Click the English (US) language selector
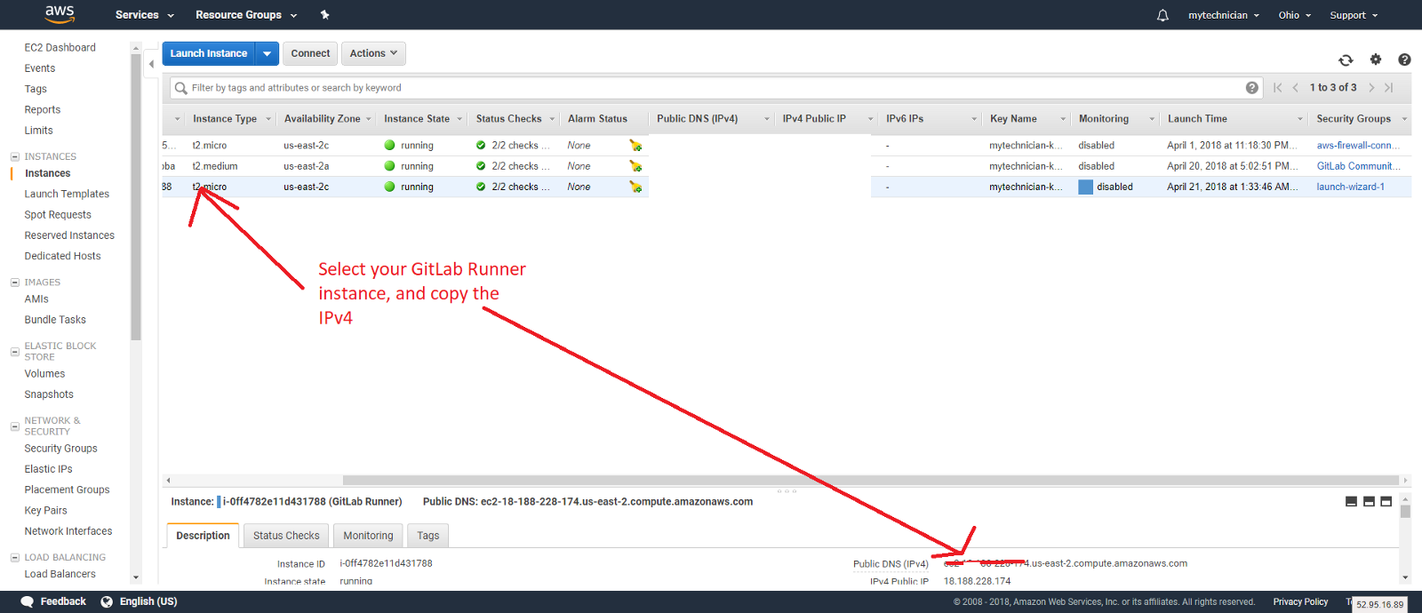Screen dimensions: 1422x613 pos(148,601)
